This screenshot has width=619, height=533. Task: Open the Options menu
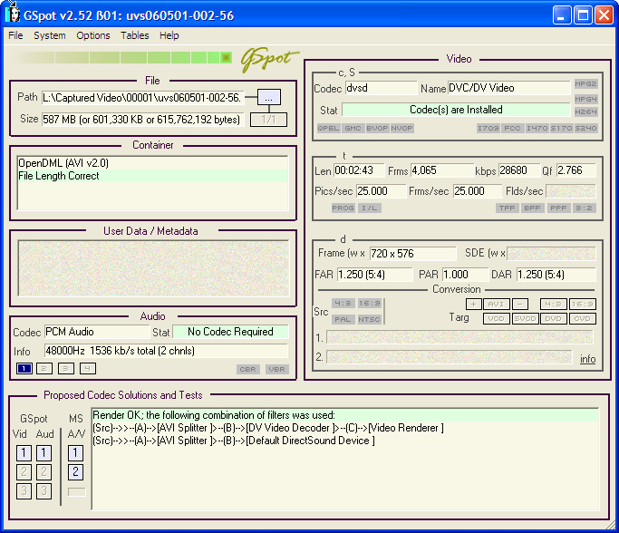pos(93,35)
